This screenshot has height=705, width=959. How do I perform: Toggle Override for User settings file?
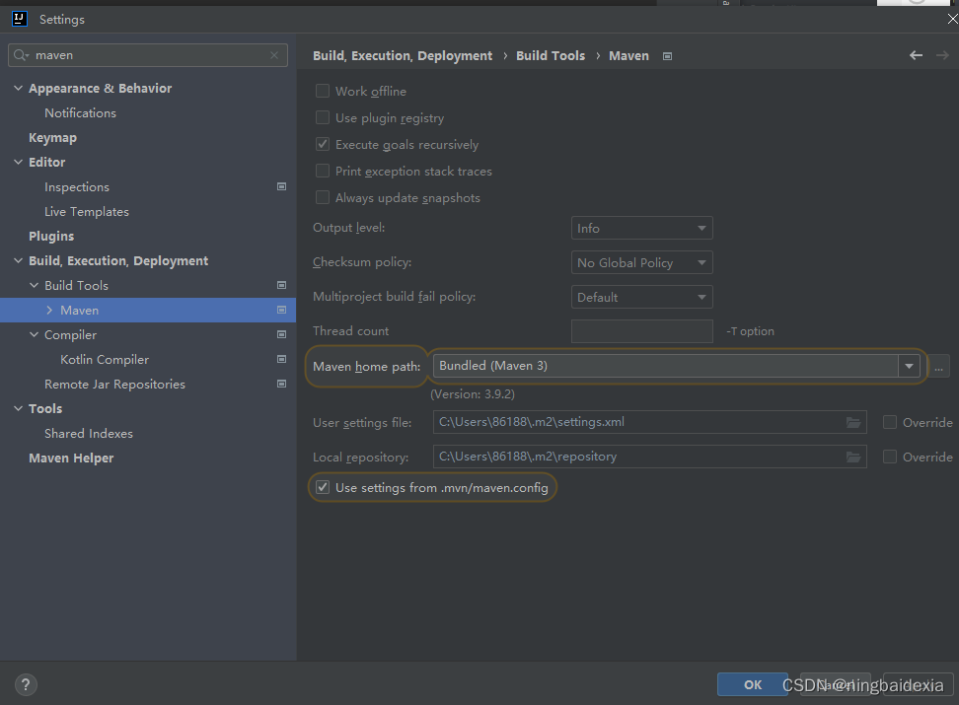tap(890, 423)
